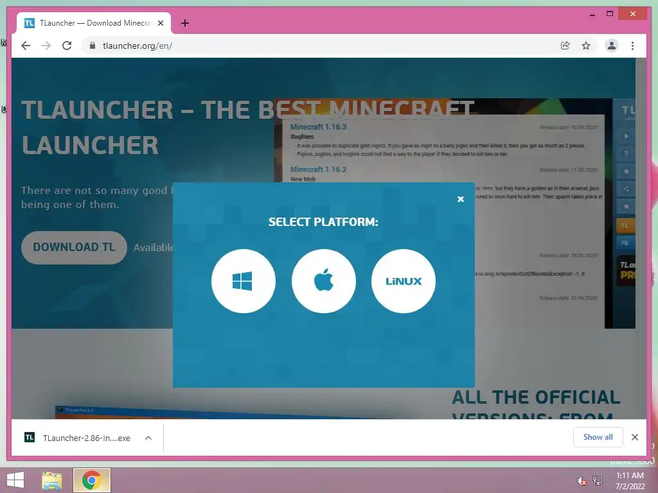Screen dimensions: 658x493
Task: Click the orange TL sidebar button
Action: tap(625, 225)
